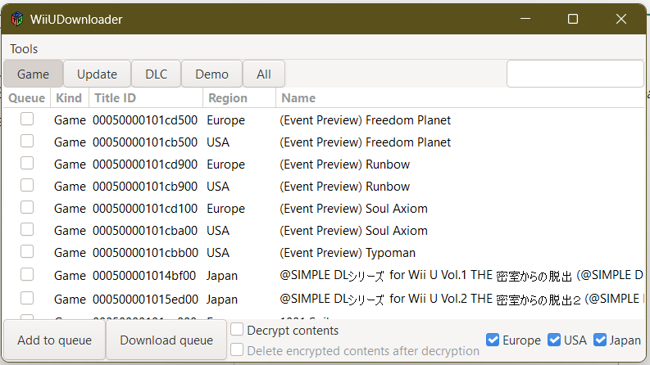Viewport: 650px width, 365px height.
Task: Switch to the DLC tab
Action: (157, 74)
